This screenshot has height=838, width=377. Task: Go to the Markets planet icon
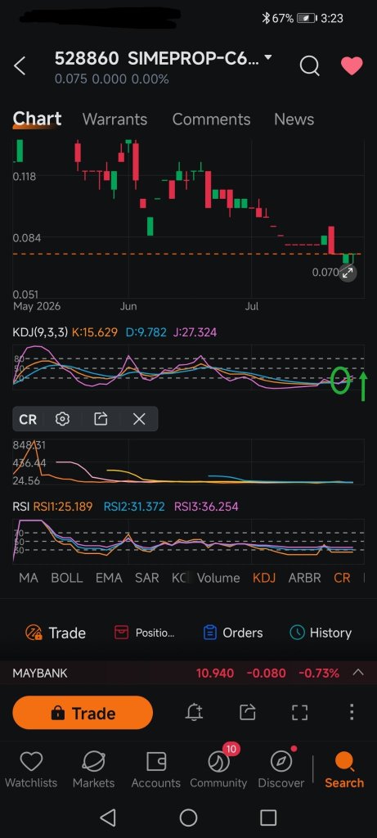[93, 769]
